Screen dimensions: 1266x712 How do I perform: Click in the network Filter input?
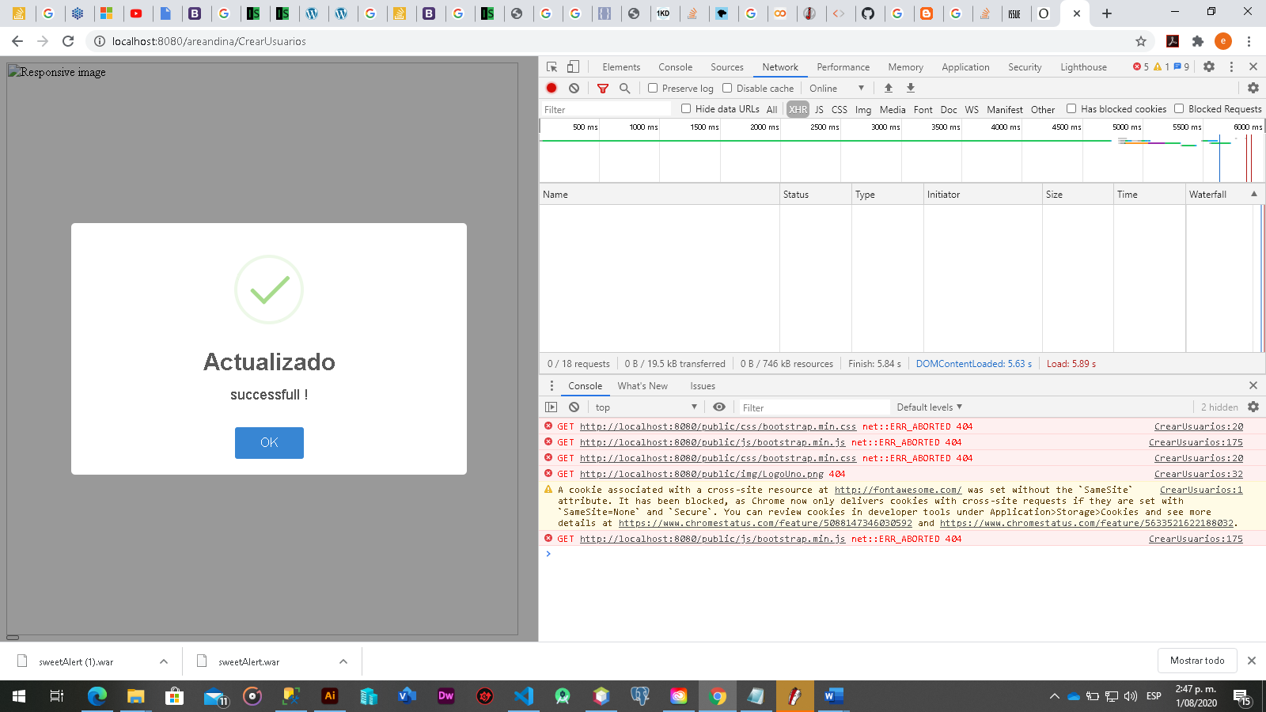point(606,110)
